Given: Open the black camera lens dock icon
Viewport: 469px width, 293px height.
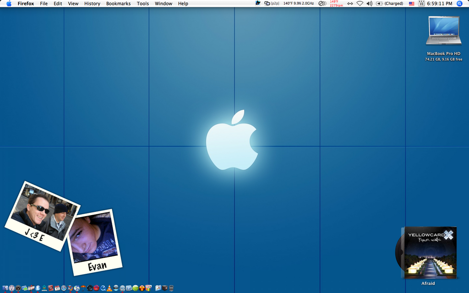Looking at the screenshot, I should click(x=90, y=288).
